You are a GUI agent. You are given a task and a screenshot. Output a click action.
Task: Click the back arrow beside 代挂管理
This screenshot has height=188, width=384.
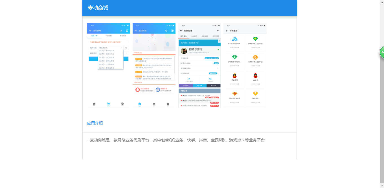point(181,30)
